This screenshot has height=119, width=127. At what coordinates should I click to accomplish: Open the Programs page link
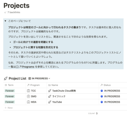click(28, 67)
